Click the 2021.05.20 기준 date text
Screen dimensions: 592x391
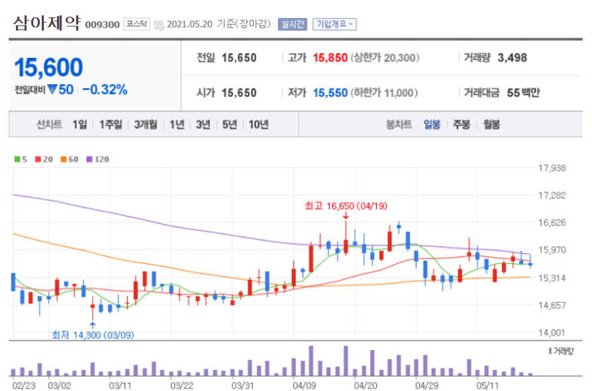[219, 24]
